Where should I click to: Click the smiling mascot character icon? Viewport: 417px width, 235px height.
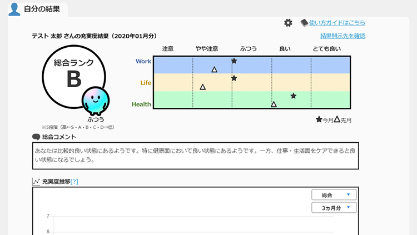pyautogui.click(x=96, y=101)
